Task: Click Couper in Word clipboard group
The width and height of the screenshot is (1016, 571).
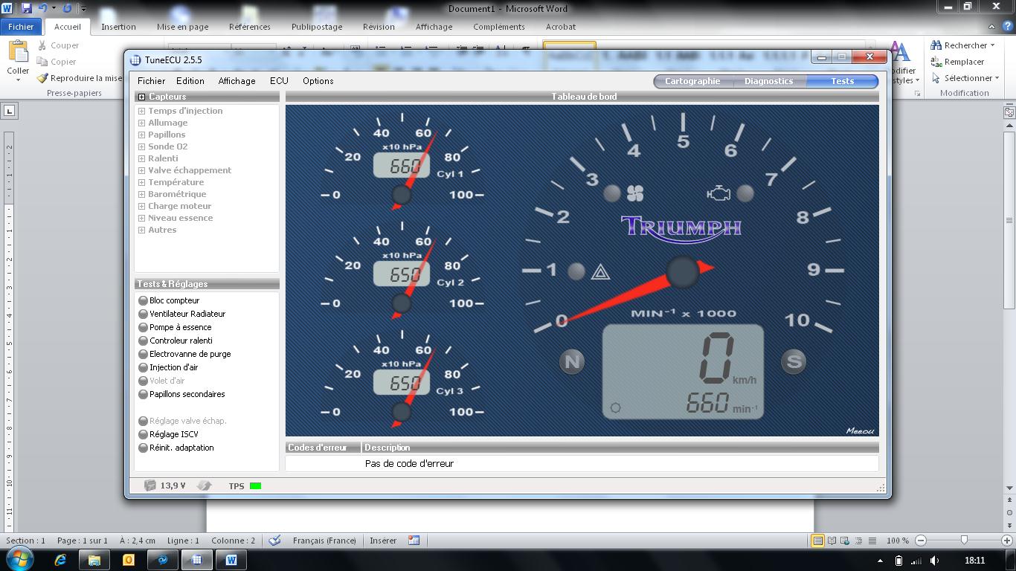Action: (57, 45)
